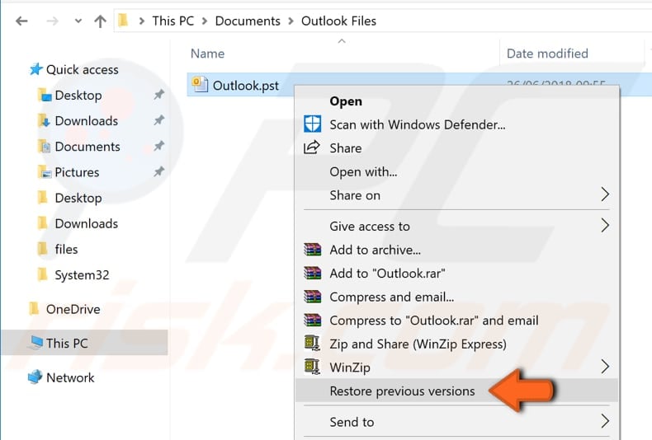Click the Date modified column header
The width and height of the screenshot is (652, 440).
click(547, 54)
